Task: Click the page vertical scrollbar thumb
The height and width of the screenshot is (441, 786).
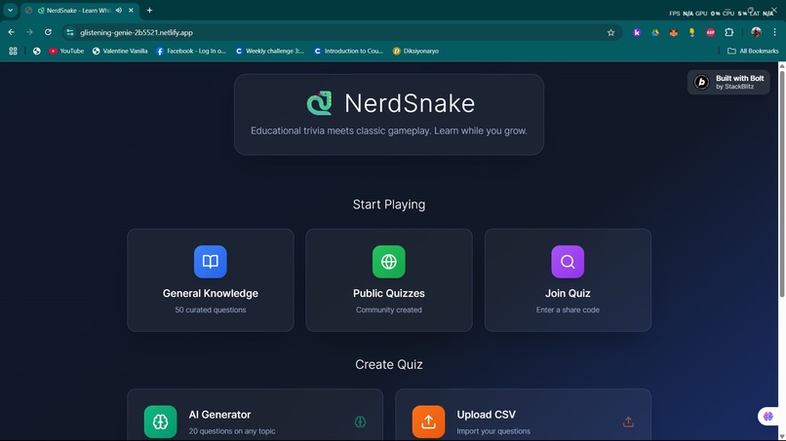Action: 782,184
